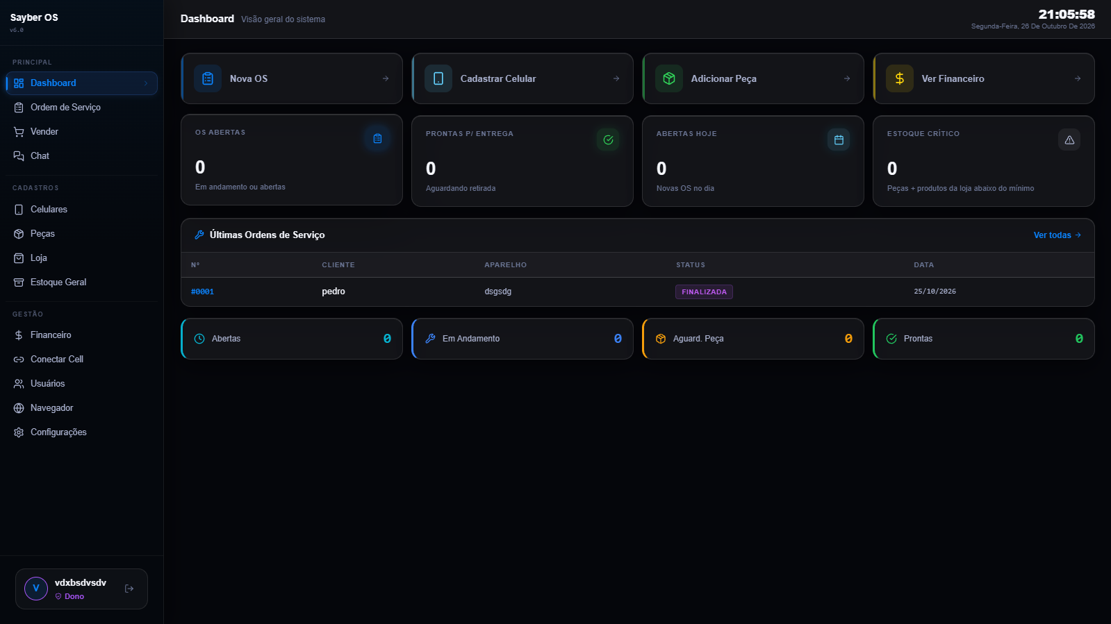Open the Chat menu item
This screenshot has height=624, width=1111.
coord(82,156)
